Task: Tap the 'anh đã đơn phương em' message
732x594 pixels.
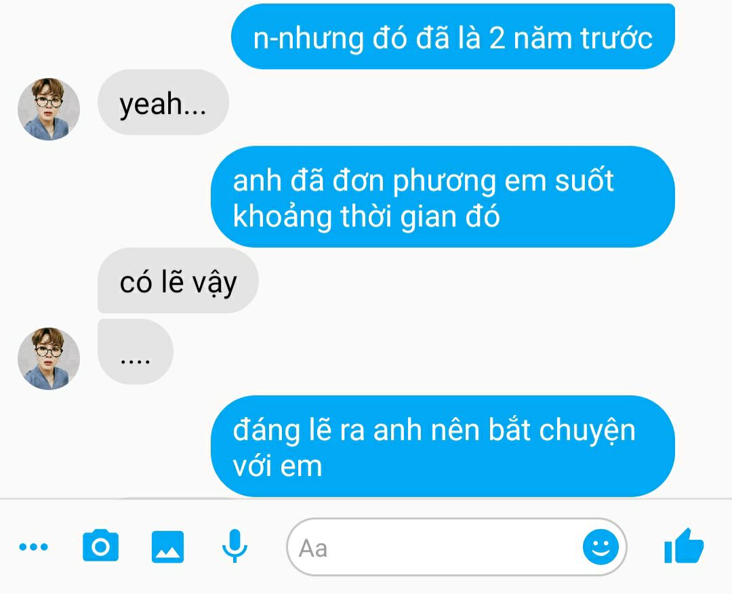Action: click(443, 197)
